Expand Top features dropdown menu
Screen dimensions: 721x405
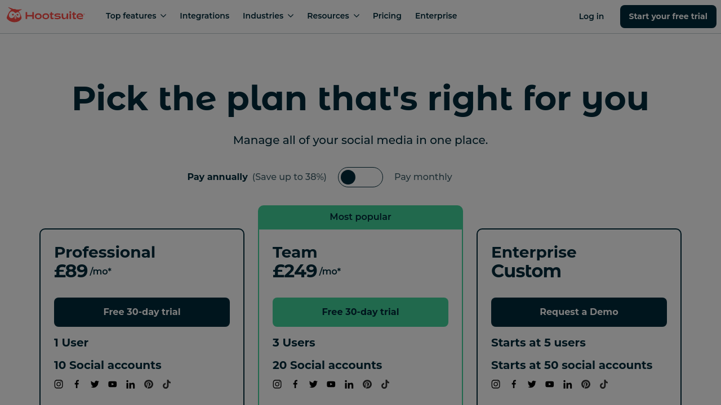pos(136,16)
